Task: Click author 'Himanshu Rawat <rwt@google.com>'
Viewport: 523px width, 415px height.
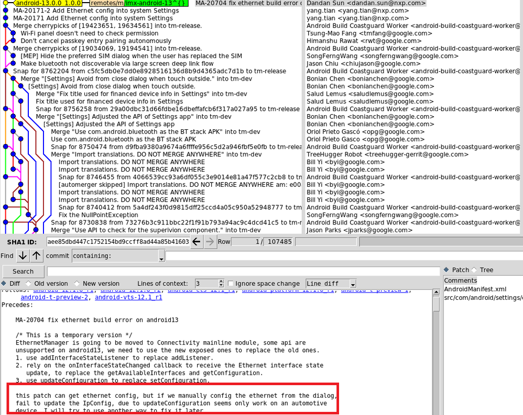Action: 364,41
